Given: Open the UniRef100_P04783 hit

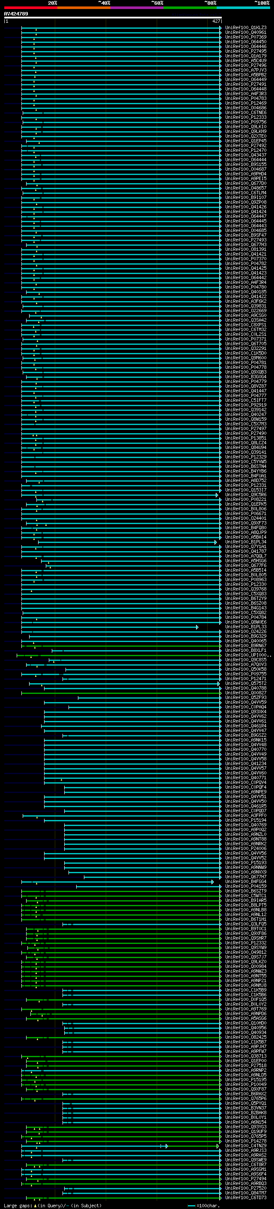Looking at the screenshot, I should (246, 99).
